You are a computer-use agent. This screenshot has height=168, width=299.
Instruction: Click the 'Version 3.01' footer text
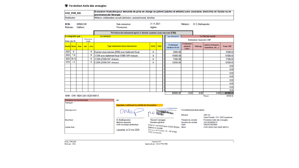pyautogui.click(x=156, y=142)
